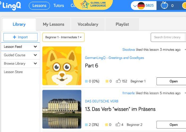Switch to the Vocabulary tab
Screen dimensions: 186x132
click(88, 24)
